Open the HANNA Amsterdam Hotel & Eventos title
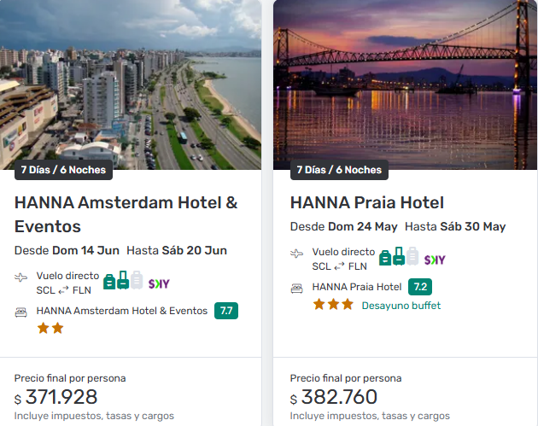The image size is (538, 426). (x=126, y=214)
